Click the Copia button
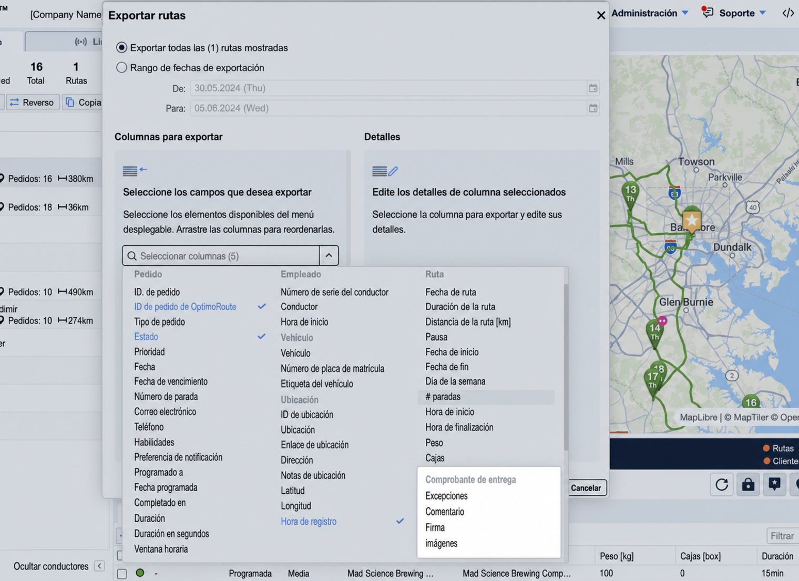Image resolution: width=799 pixels, height=581 pixels. tap(83, 102)
